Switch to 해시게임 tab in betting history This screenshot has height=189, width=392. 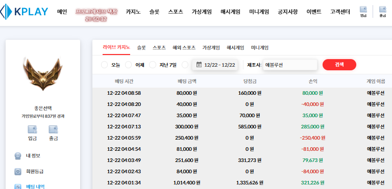pyautogui.click(x=235, y=47)
